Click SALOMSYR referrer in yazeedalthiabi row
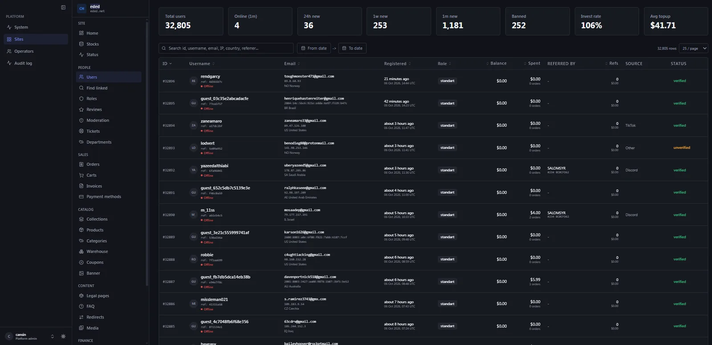This screenshot has width=712, height=345. 556,168
